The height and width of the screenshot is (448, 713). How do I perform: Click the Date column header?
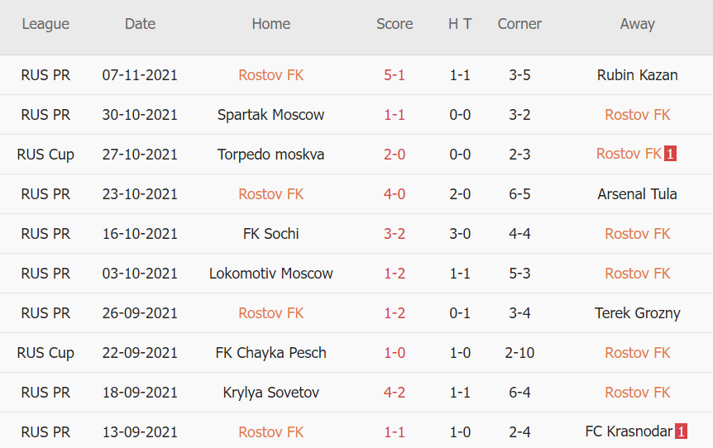click(x=140, y=24)
